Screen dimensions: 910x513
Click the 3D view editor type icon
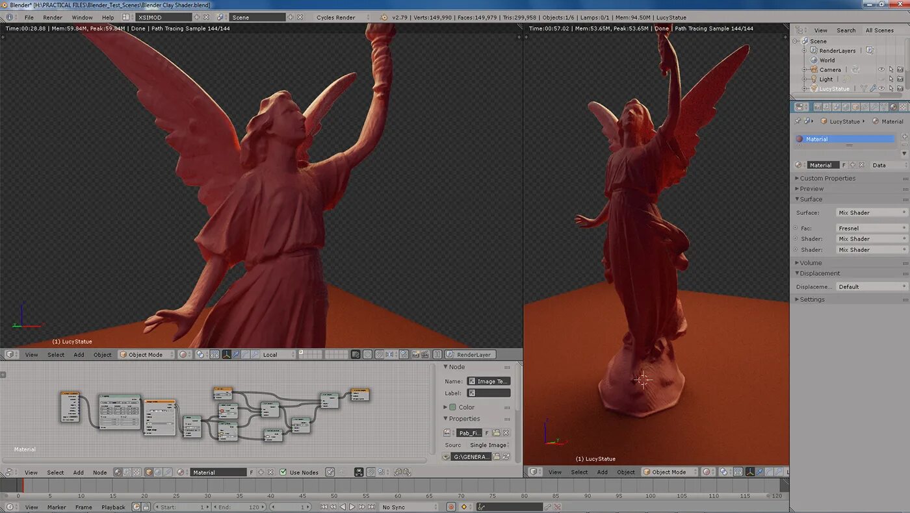tap(10, 355)
